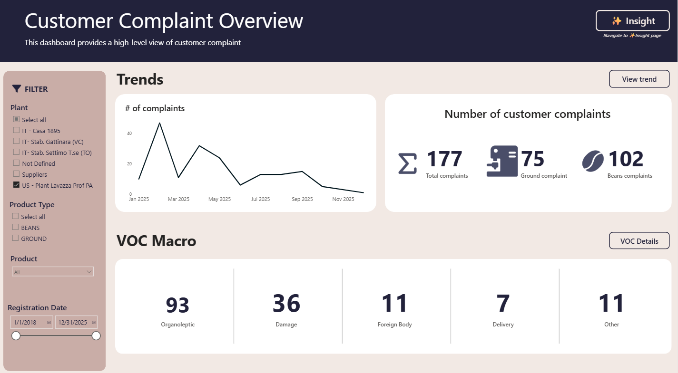Image resolution: width=678 pixels, height=373 pixels.
Task: Select the 36 Damage card value
Action: pos(286,304)
